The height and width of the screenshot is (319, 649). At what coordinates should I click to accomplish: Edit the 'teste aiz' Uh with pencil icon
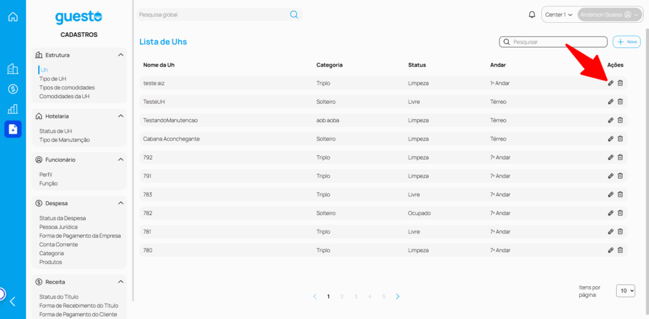610,83
